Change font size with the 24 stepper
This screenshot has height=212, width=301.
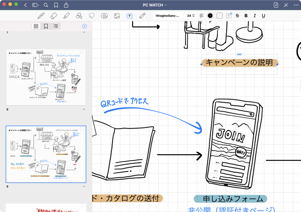pyautogui.click(x=191, y=16)
